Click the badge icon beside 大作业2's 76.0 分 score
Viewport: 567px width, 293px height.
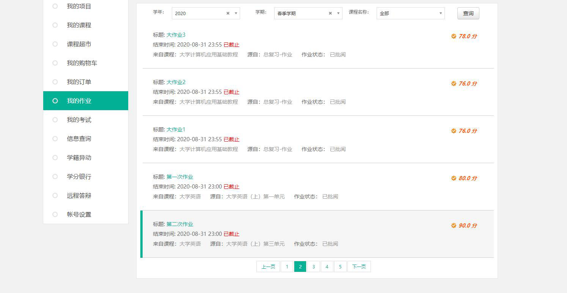[x=454, y=84]
